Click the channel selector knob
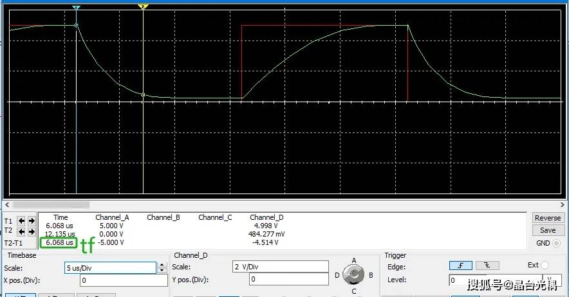The height and width of the screenshot is (297, 569). coord(353,274)
